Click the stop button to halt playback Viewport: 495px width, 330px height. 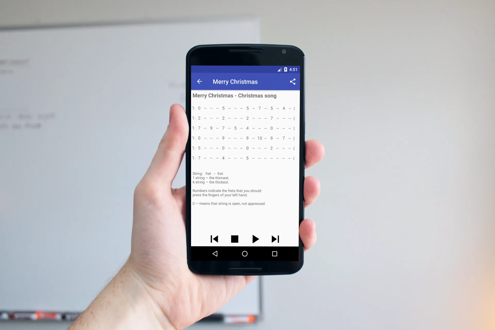[234, 239]
